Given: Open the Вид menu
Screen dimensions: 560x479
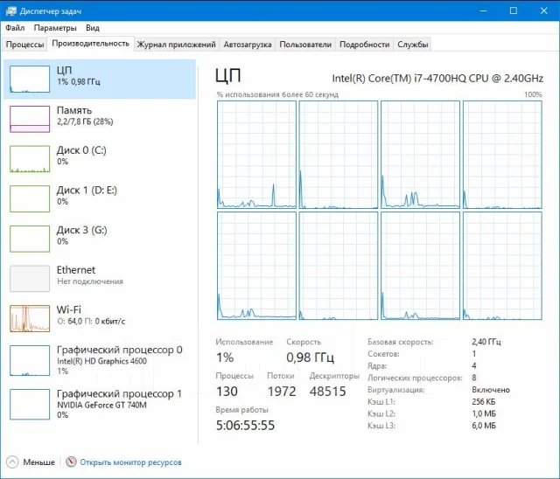Looking at the screenshot, I should tap(93, 28).
